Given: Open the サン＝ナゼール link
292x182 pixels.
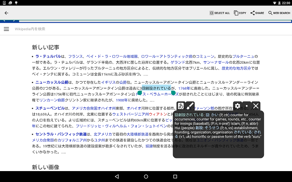Looking at the screenshot, I should [x=216, y=62].
